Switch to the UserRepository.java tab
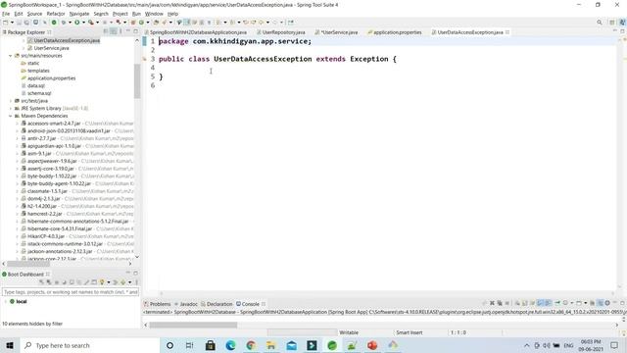 [283, 32]
